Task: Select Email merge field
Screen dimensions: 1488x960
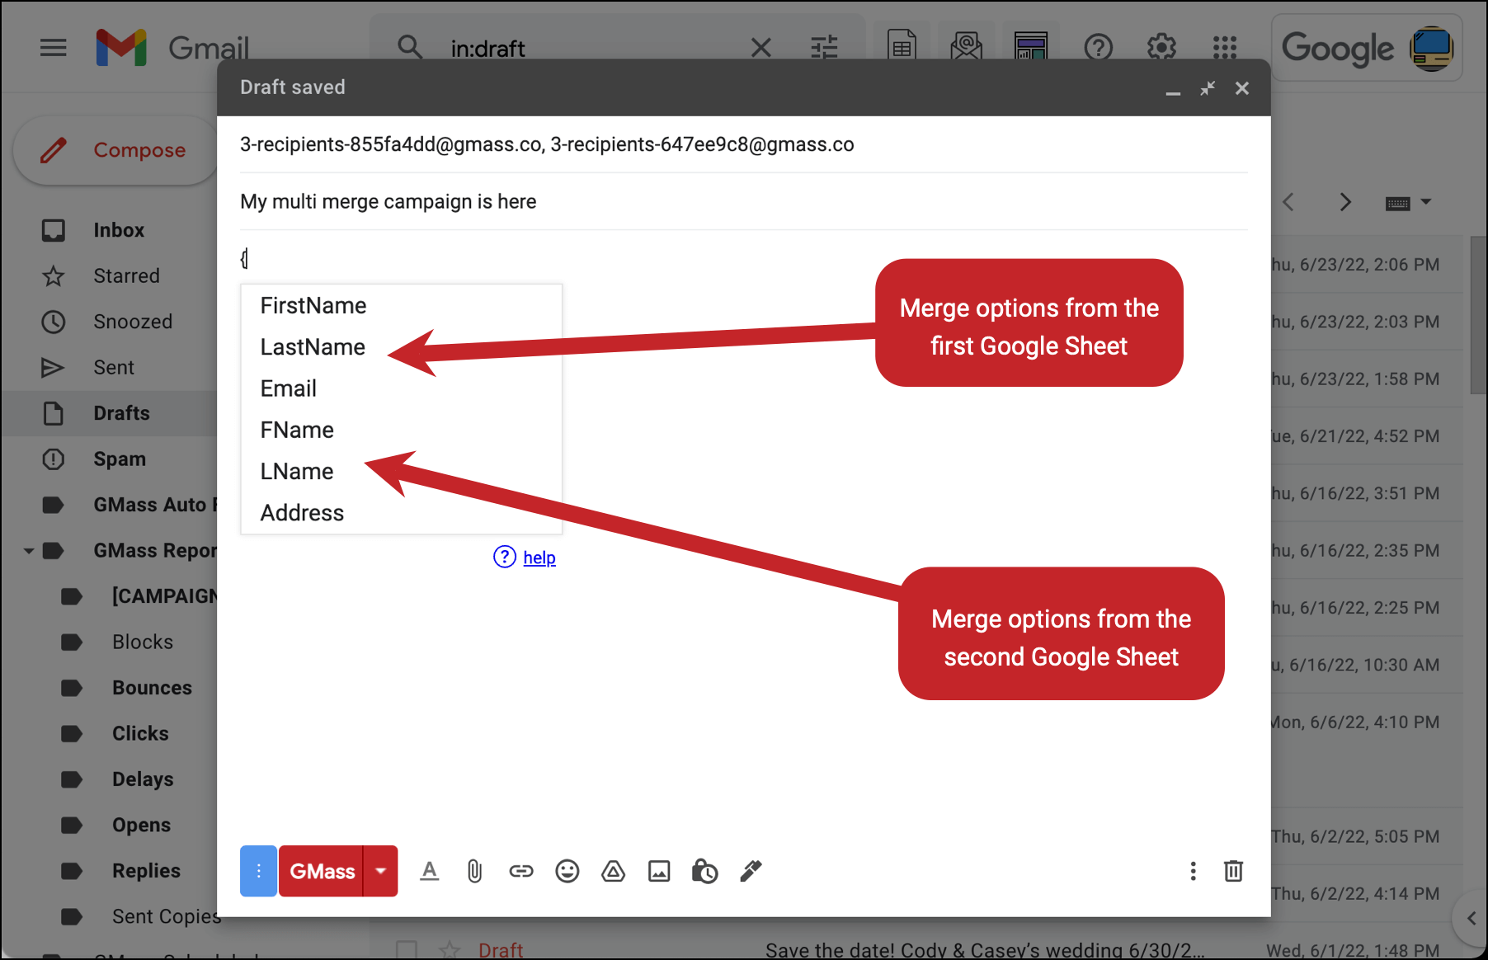Action: (401, 388)
